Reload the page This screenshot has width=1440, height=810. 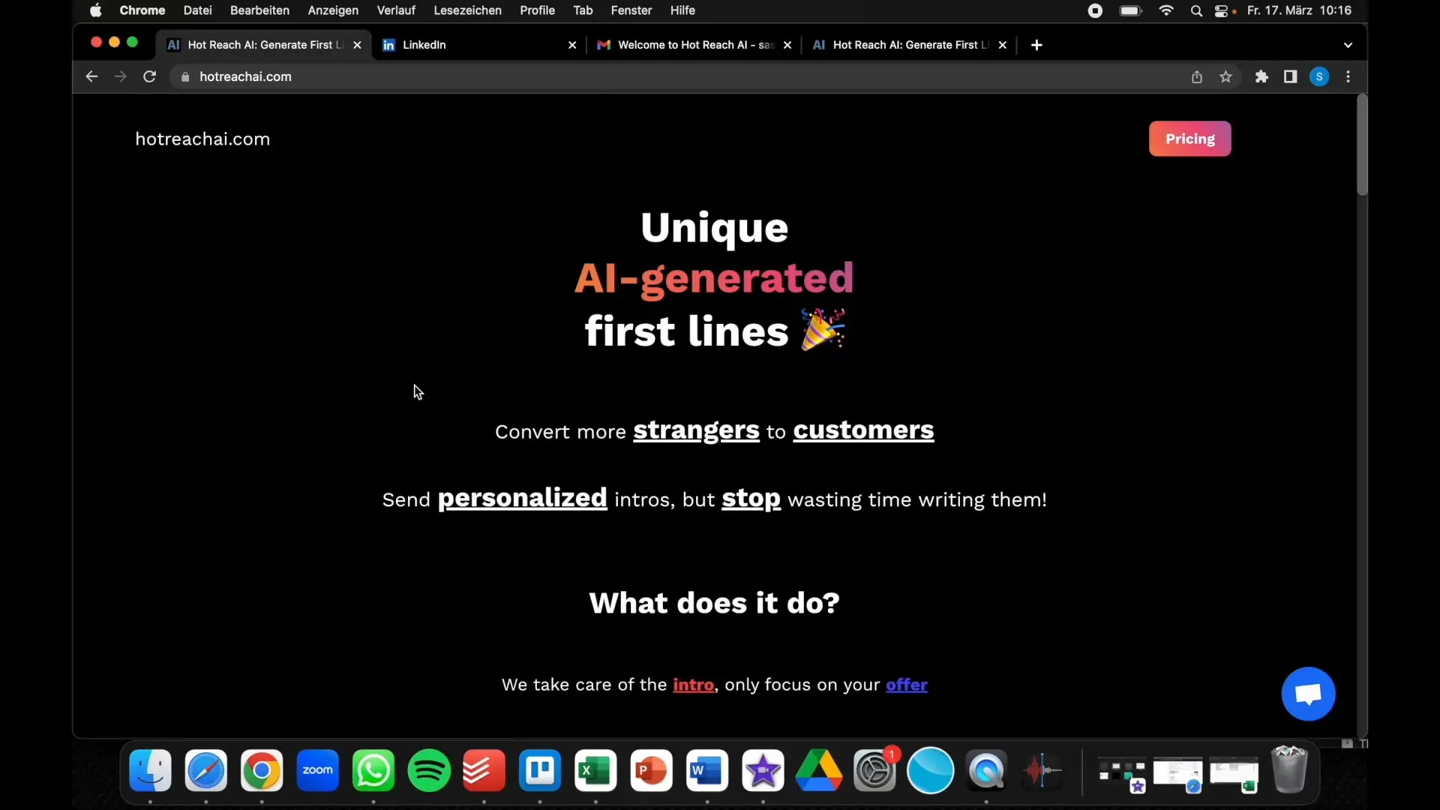click(149, 76)
